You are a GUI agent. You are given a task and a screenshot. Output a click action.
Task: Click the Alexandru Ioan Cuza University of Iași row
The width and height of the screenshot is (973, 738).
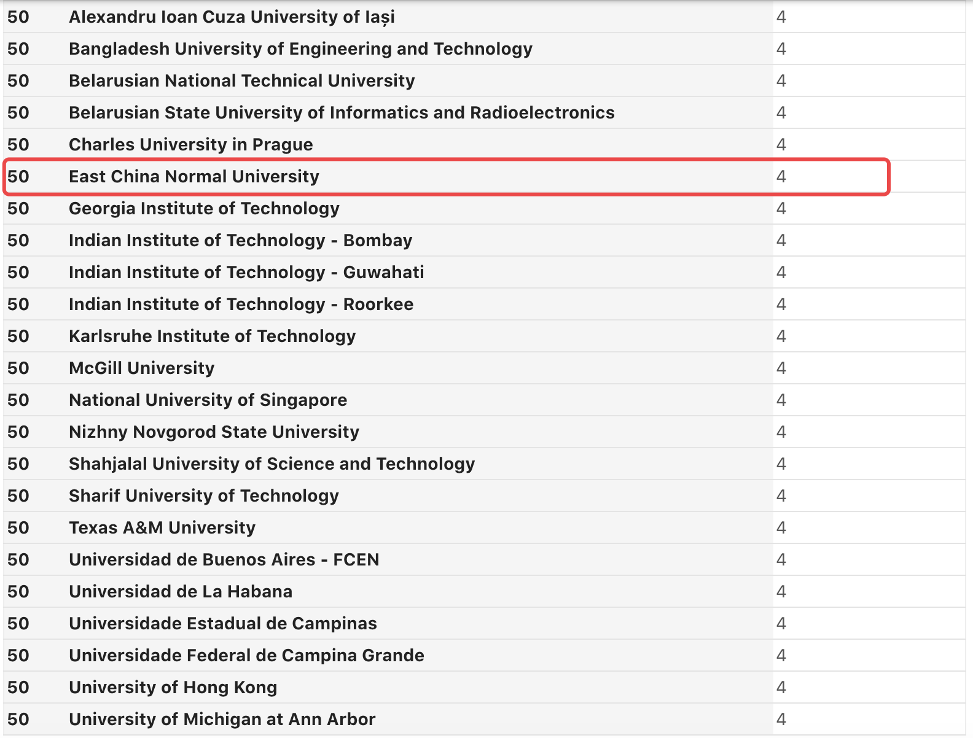tap(232, 17)
